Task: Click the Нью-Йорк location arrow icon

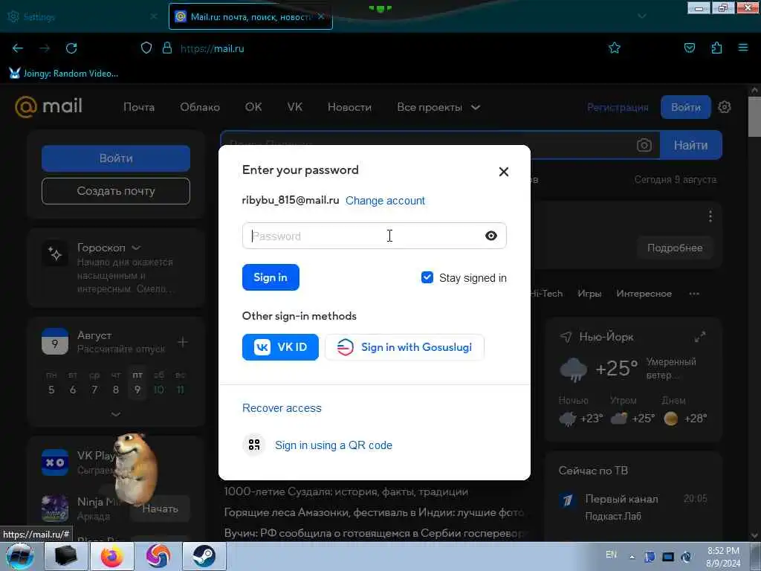Action: click(566, 337)
